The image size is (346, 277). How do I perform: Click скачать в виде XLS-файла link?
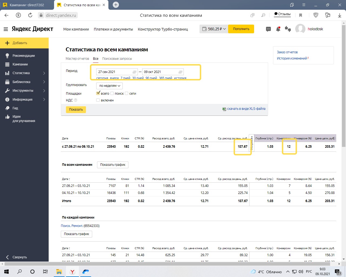click(x=246, y=109)
